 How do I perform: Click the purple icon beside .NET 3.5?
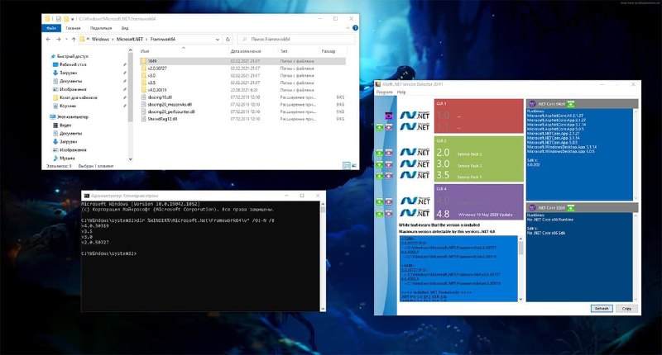389,176
